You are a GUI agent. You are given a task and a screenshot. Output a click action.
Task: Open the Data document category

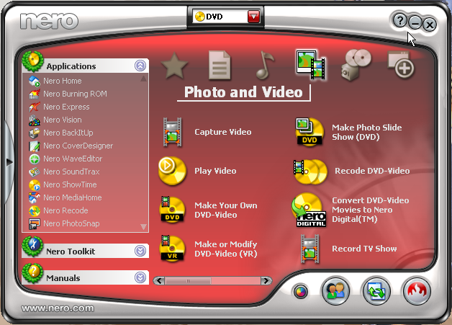tap(220, 66)
